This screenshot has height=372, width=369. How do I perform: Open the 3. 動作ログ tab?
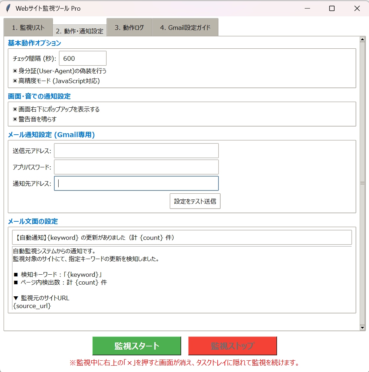point(129,27)
